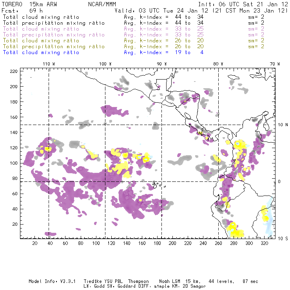Select 'Avg. k-index = 33 to 25' on the purple cloud row
The image size is (290, 290).
coord(164,29)
